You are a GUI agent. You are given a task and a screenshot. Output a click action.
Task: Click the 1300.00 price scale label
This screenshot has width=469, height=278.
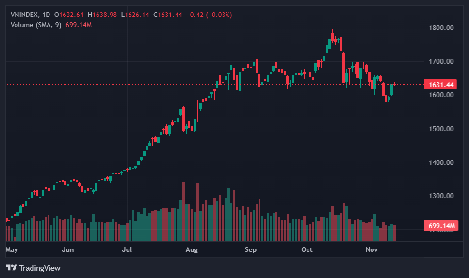pyautogui.click(x=441, y=196)
